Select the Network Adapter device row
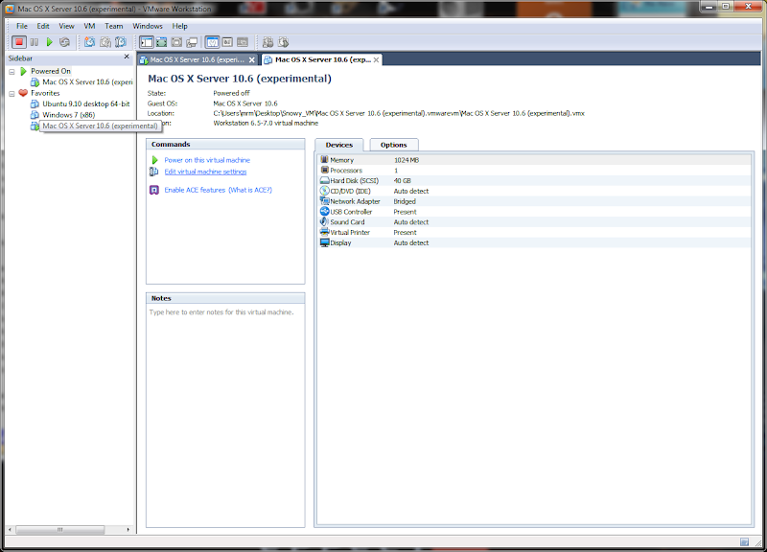Screen dimensions: 767x552 pos(535,201)
